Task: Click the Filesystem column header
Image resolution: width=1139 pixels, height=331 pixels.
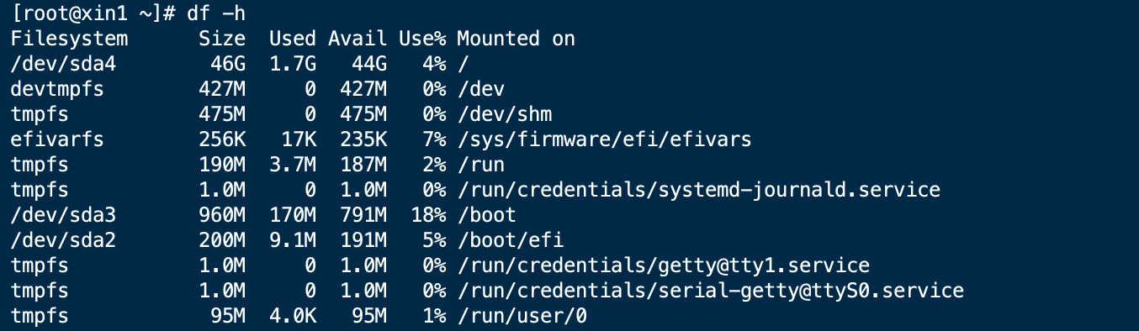Action: [x=70, y=39]
